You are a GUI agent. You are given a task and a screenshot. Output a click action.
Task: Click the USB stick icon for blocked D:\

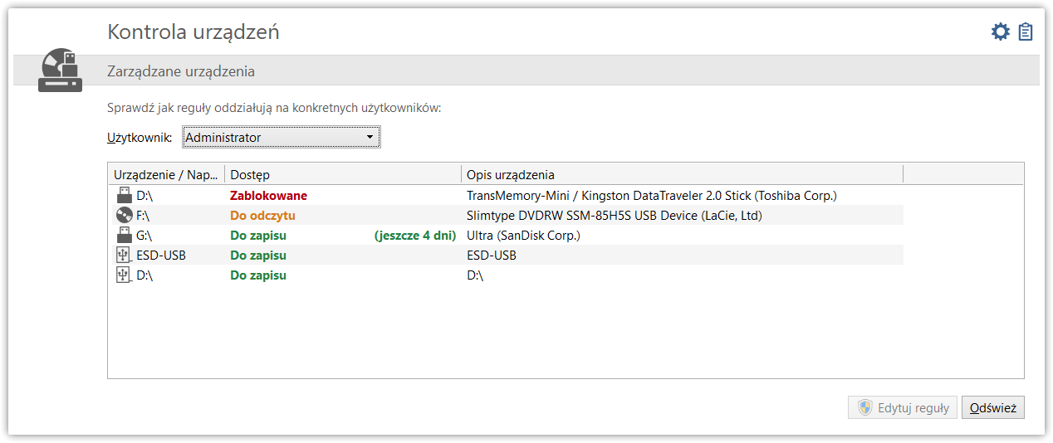pos(124,196)
